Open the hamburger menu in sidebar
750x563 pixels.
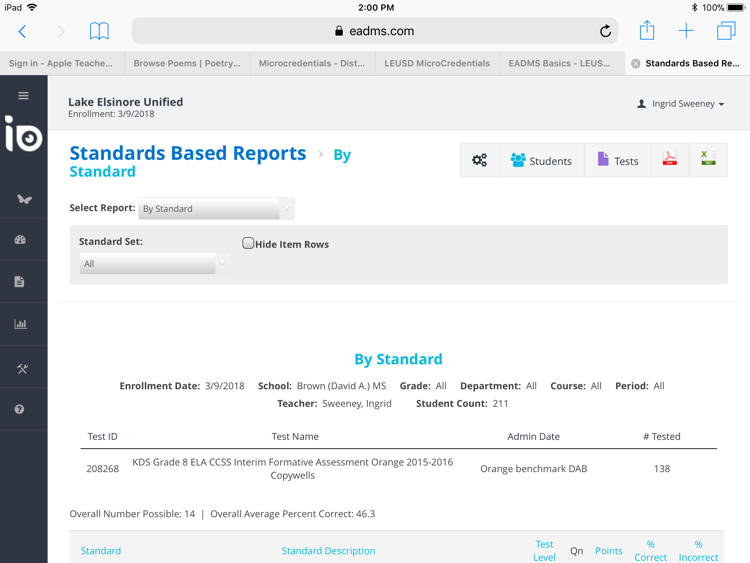click(x=23, y=96)
